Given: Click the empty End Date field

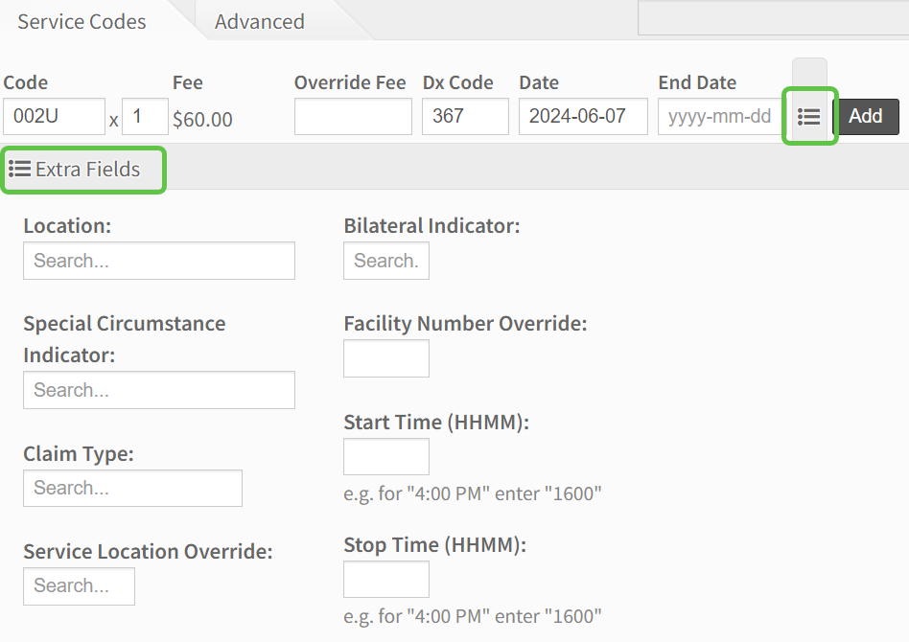Looking at the screenshot, I should pyautogui.click(x=719, y=116).
